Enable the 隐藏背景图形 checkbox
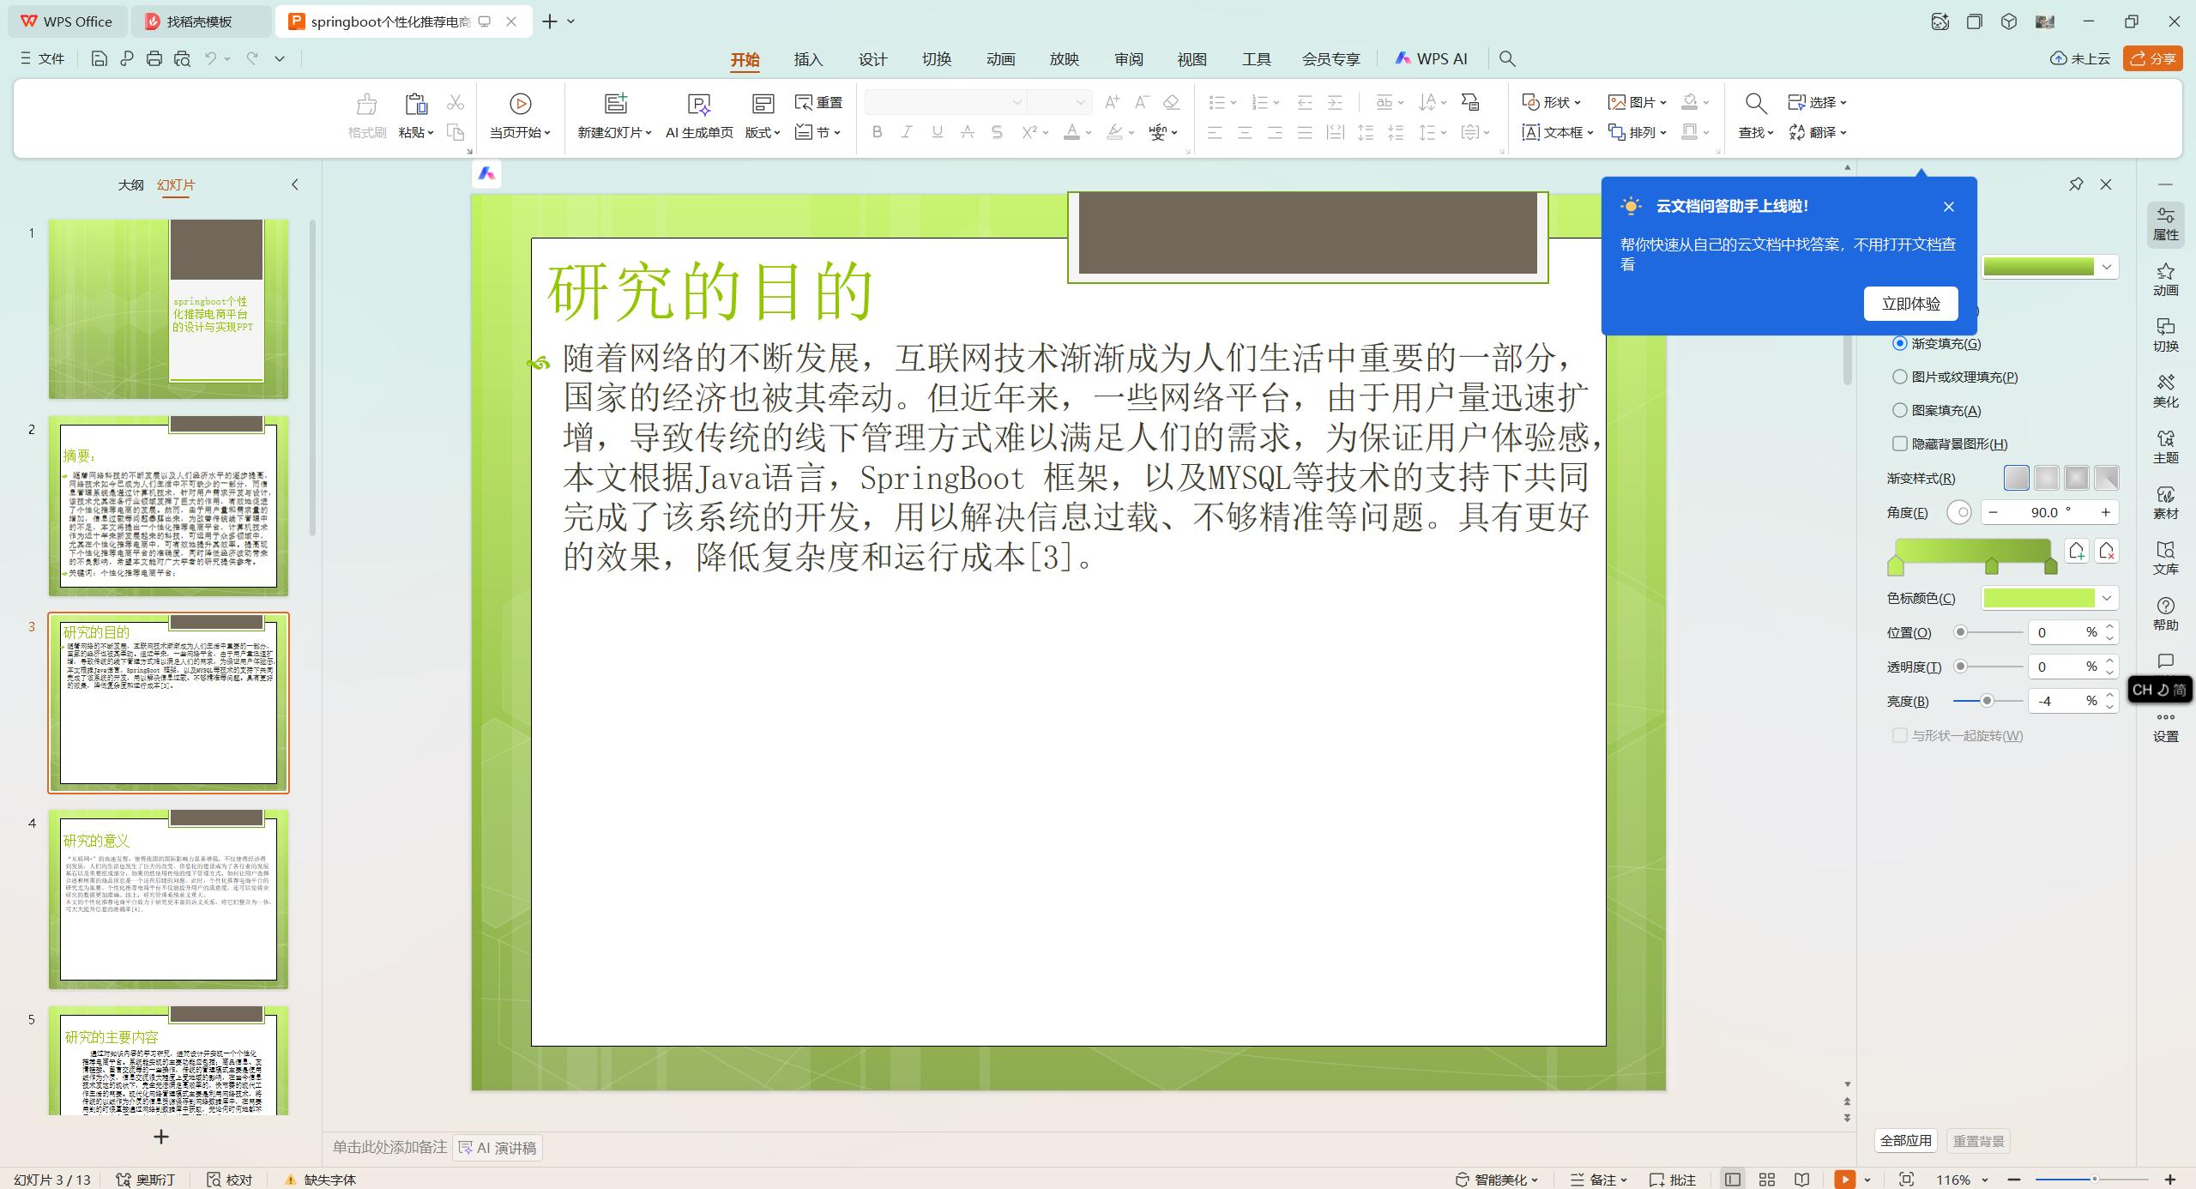Screen dimensions: 2196x1189 [1899, 444]
